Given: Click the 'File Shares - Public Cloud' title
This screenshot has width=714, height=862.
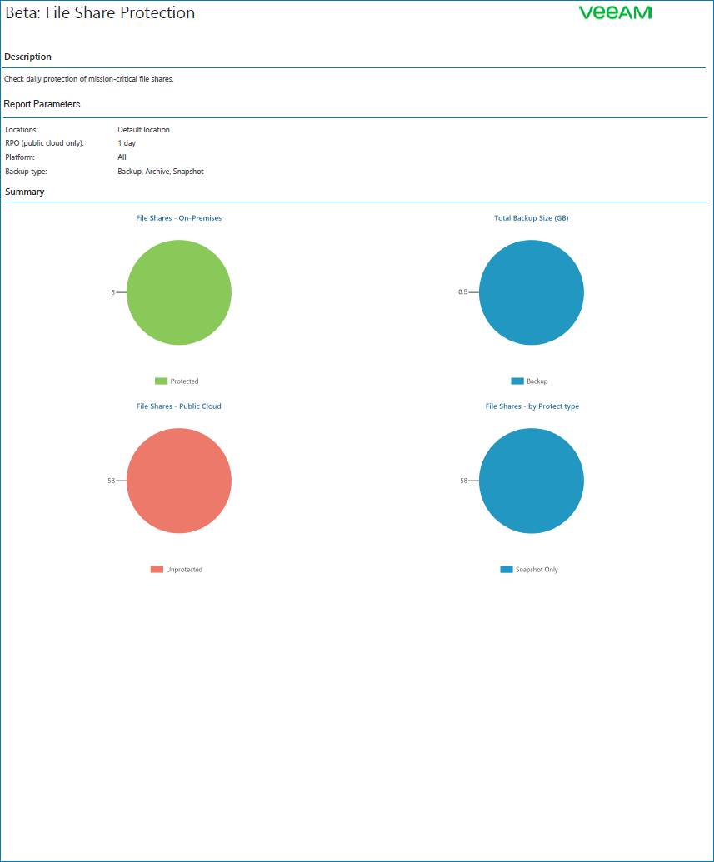Looking at the screenshot, I should (x=179, y=406).
